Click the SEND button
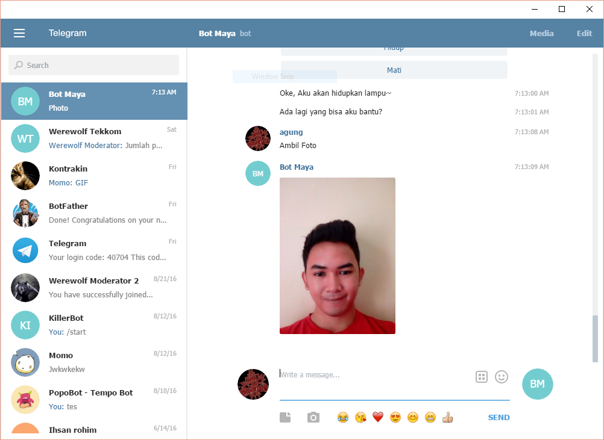This screenshot has width=604, height=440. 499,417
